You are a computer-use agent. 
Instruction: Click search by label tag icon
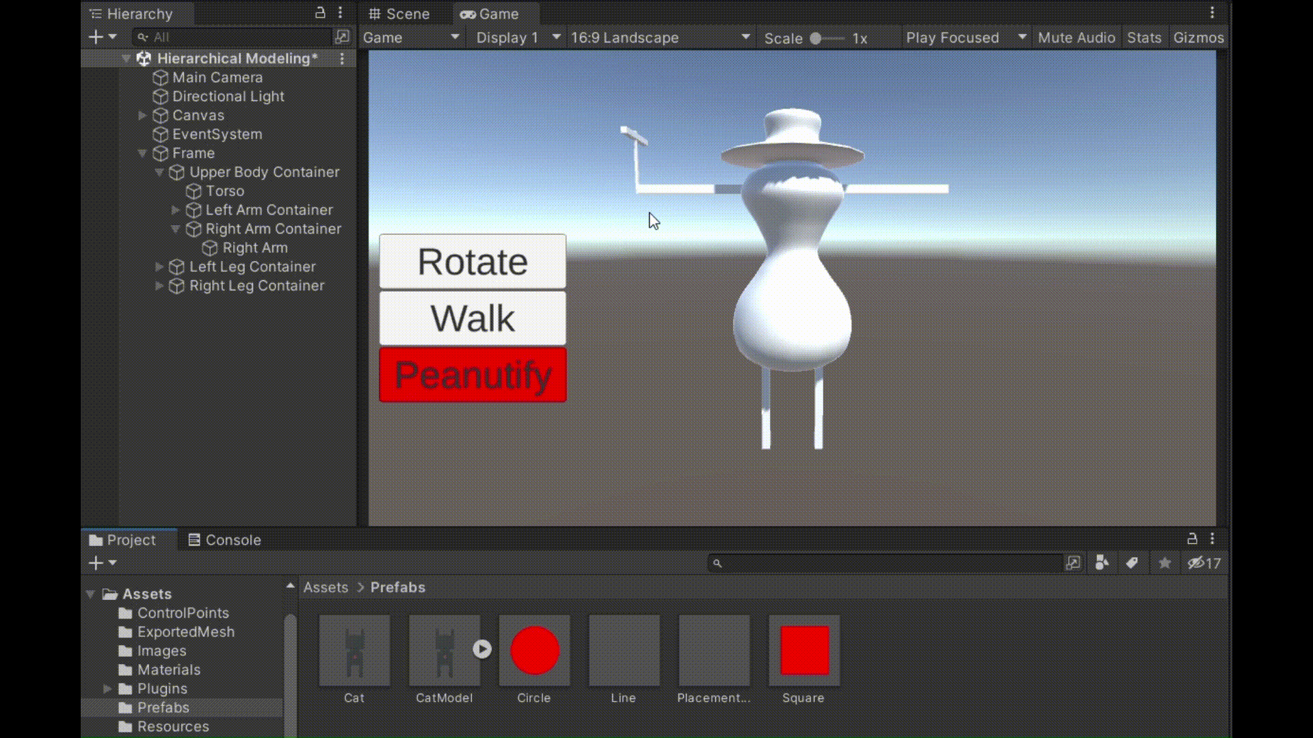(1132, 563)
